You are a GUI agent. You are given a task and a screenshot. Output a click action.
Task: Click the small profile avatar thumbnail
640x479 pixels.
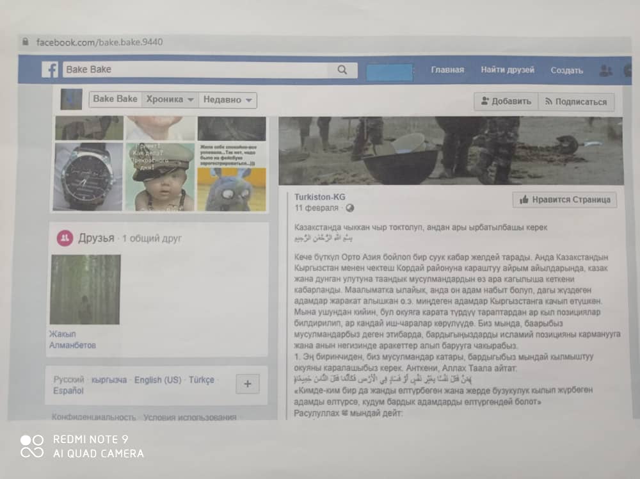tap(71, 99)
